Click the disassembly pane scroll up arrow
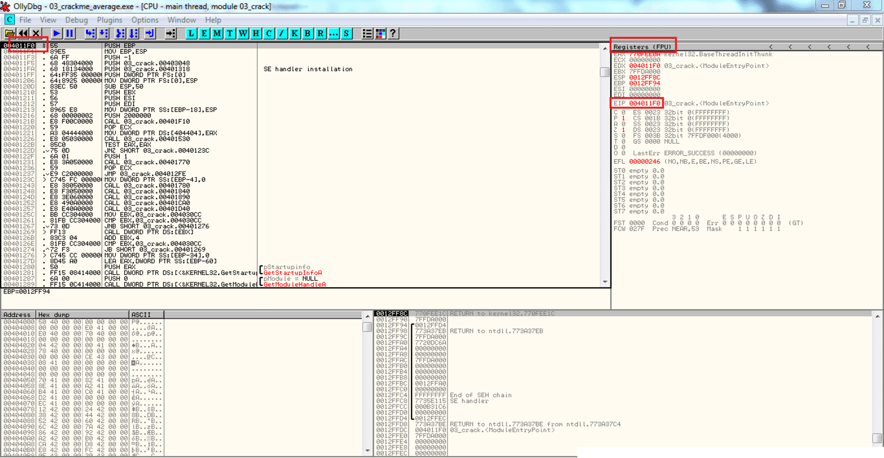Screen dimensions: 884x458 click(605, 48)
